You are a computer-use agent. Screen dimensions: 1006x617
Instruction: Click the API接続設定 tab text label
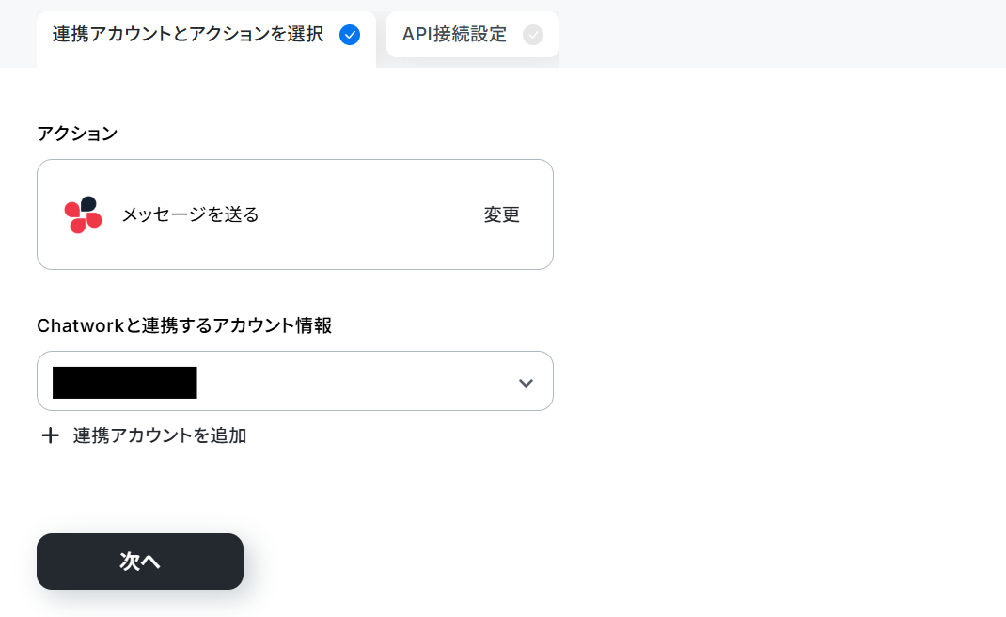[x=454, y=35]
